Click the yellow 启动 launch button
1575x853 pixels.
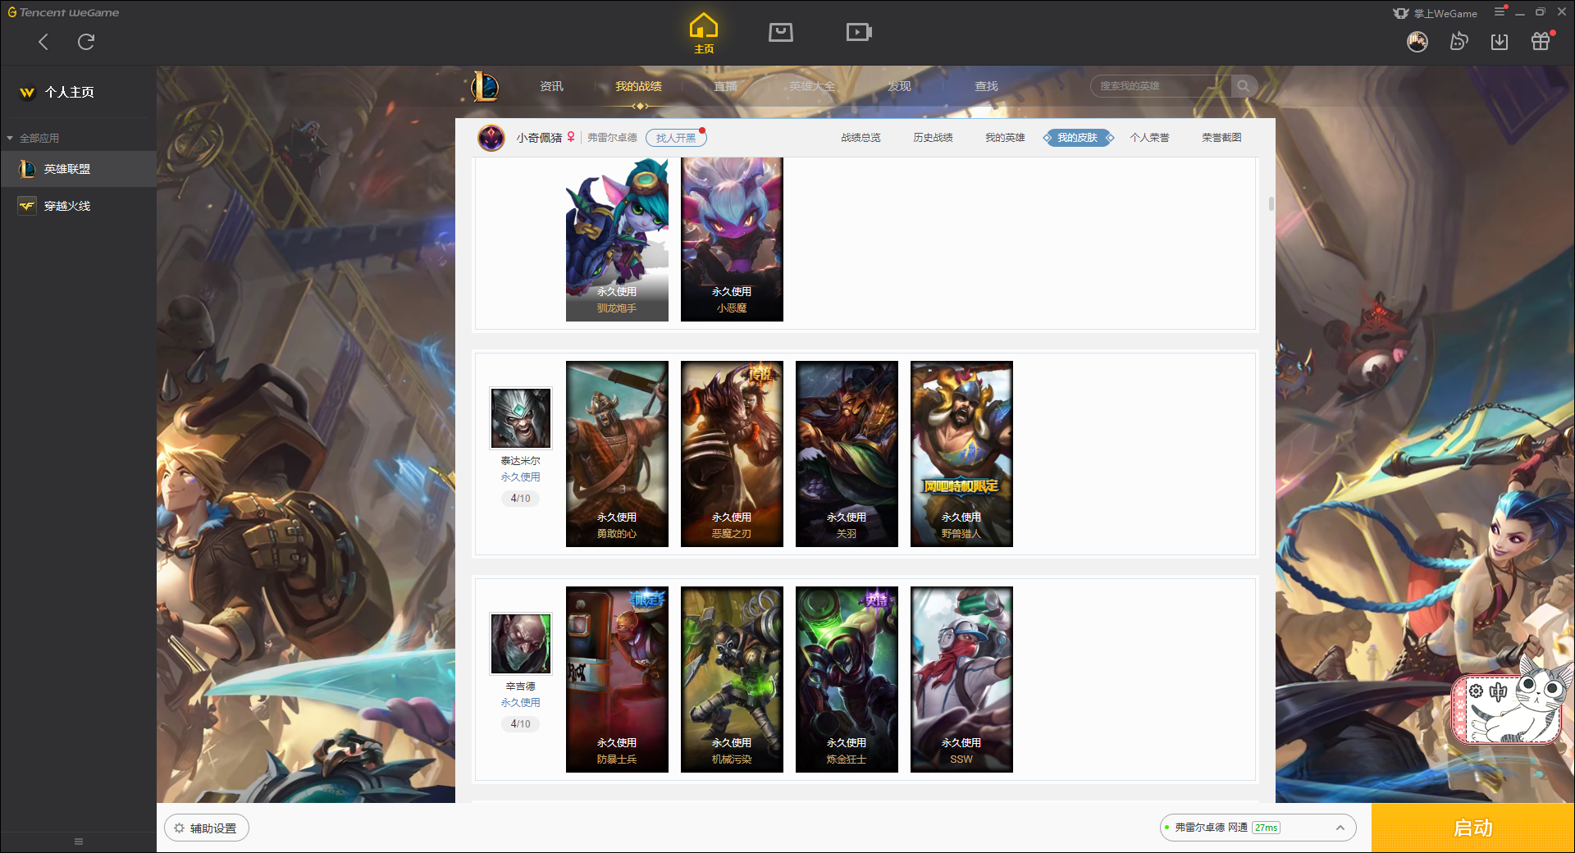coord(1472,828)
